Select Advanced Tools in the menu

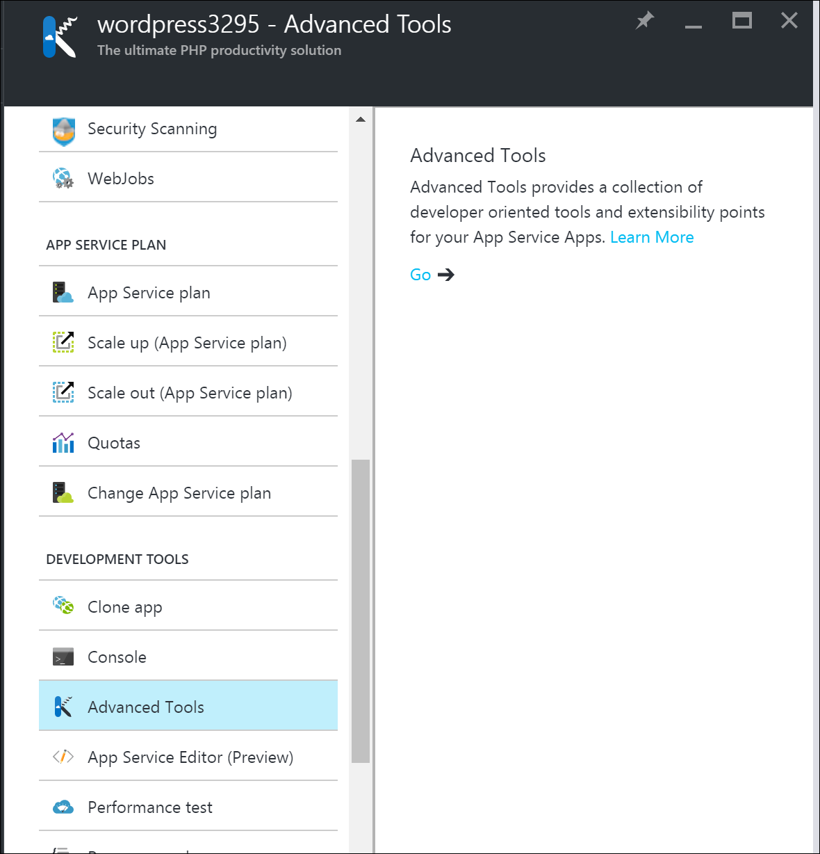click(x=146, y=707)
